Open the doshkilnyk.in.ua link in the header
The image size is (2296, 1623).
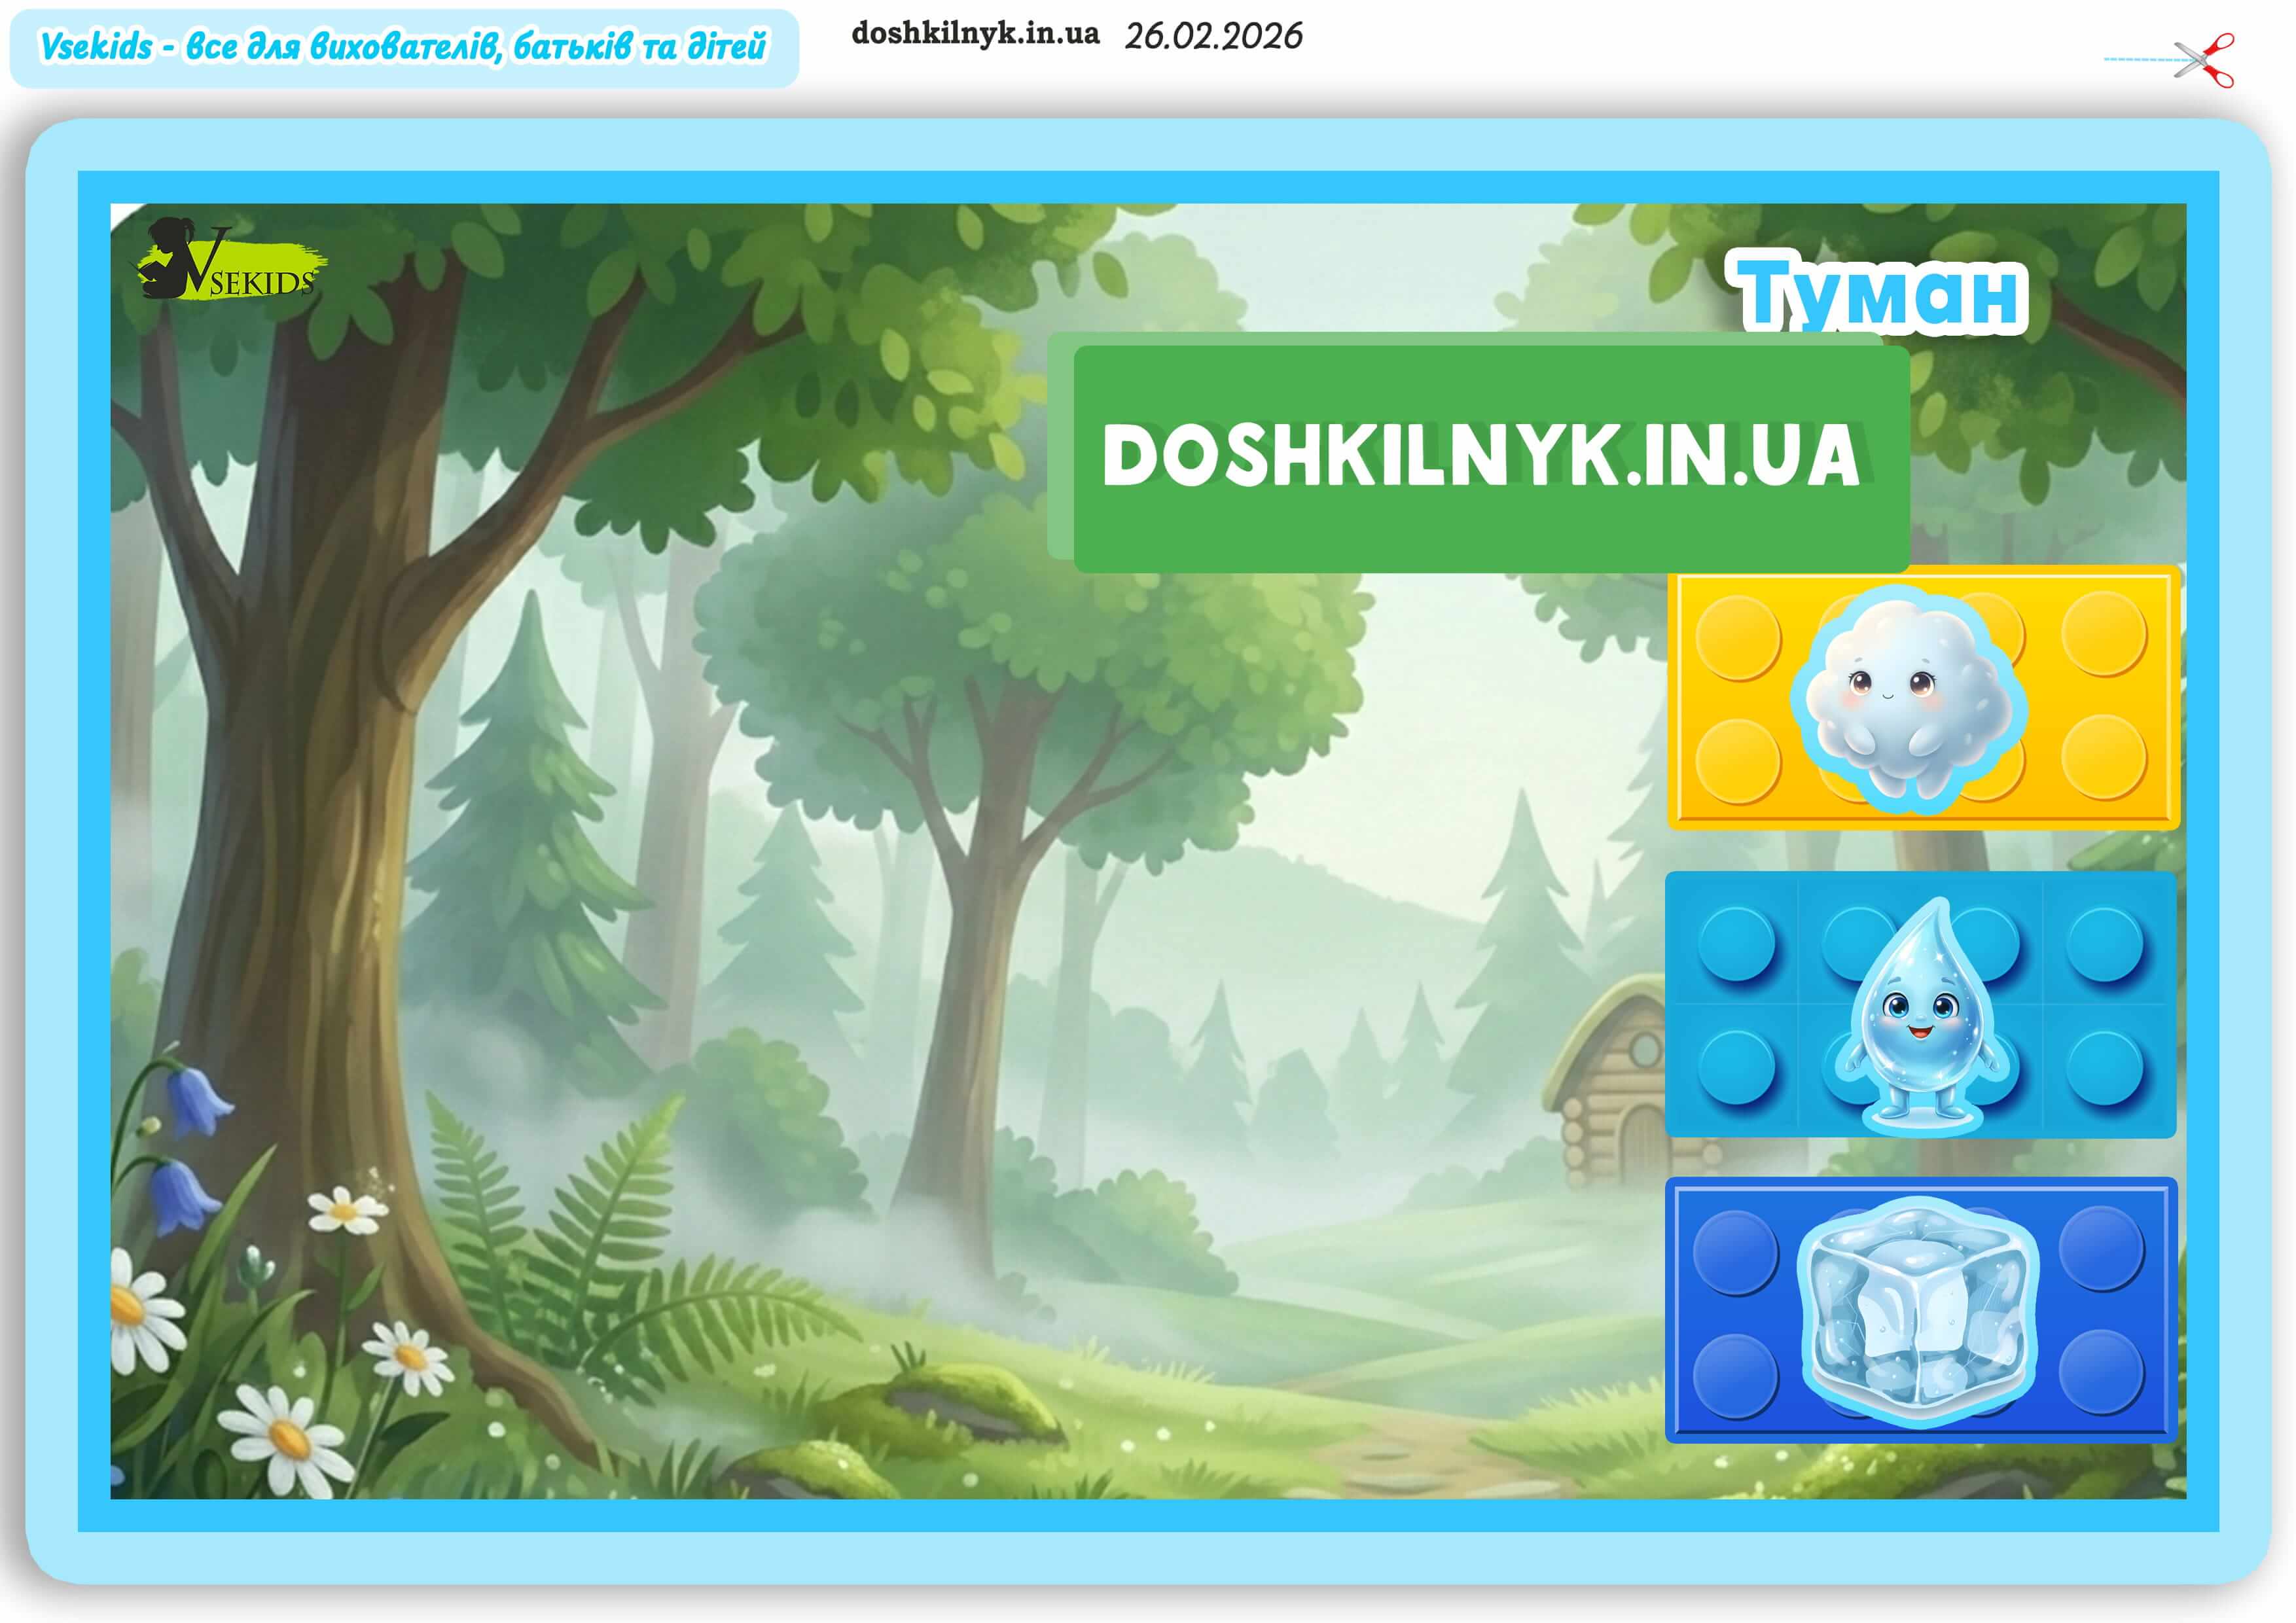(x=974, y=34)
